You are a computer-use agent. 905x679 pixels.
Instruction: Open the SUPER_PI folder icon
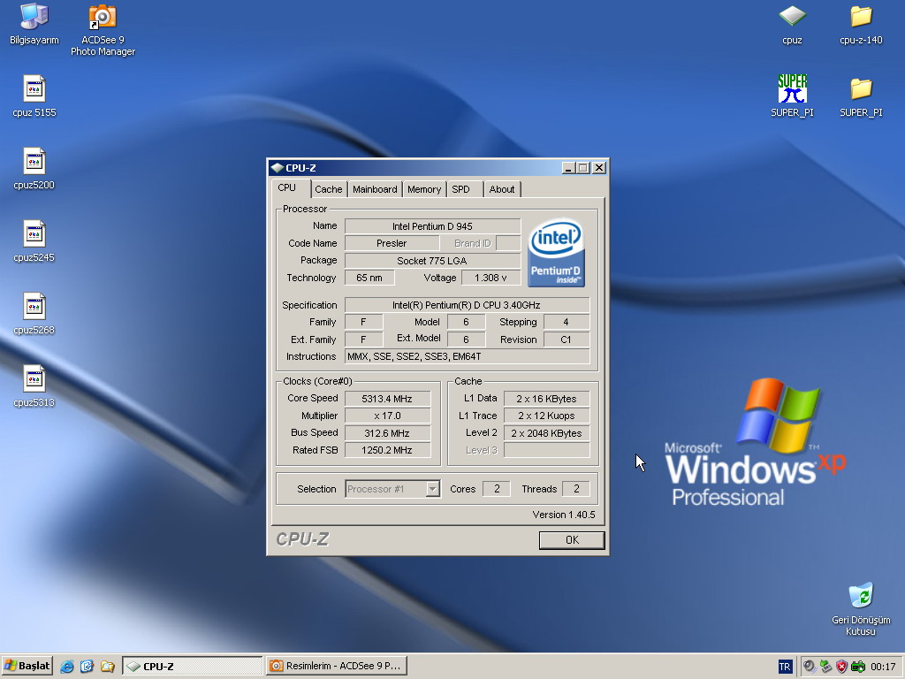coord(861,96)
